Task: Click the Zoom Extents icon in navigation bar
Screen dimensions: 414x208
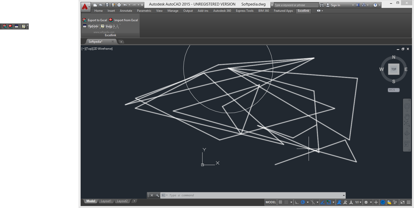Action: coord(407,124)
